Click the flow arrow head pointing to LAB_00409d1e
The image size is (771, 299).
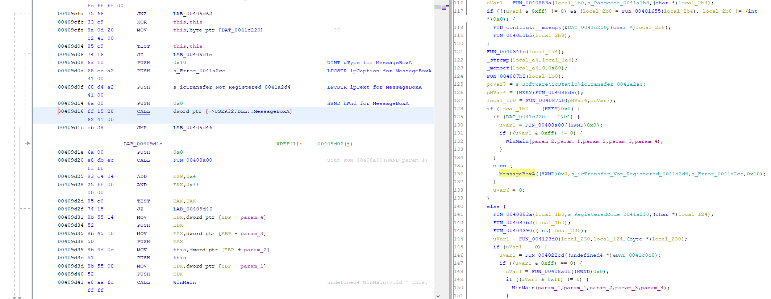pyautogui.click(x=28, y=144)
